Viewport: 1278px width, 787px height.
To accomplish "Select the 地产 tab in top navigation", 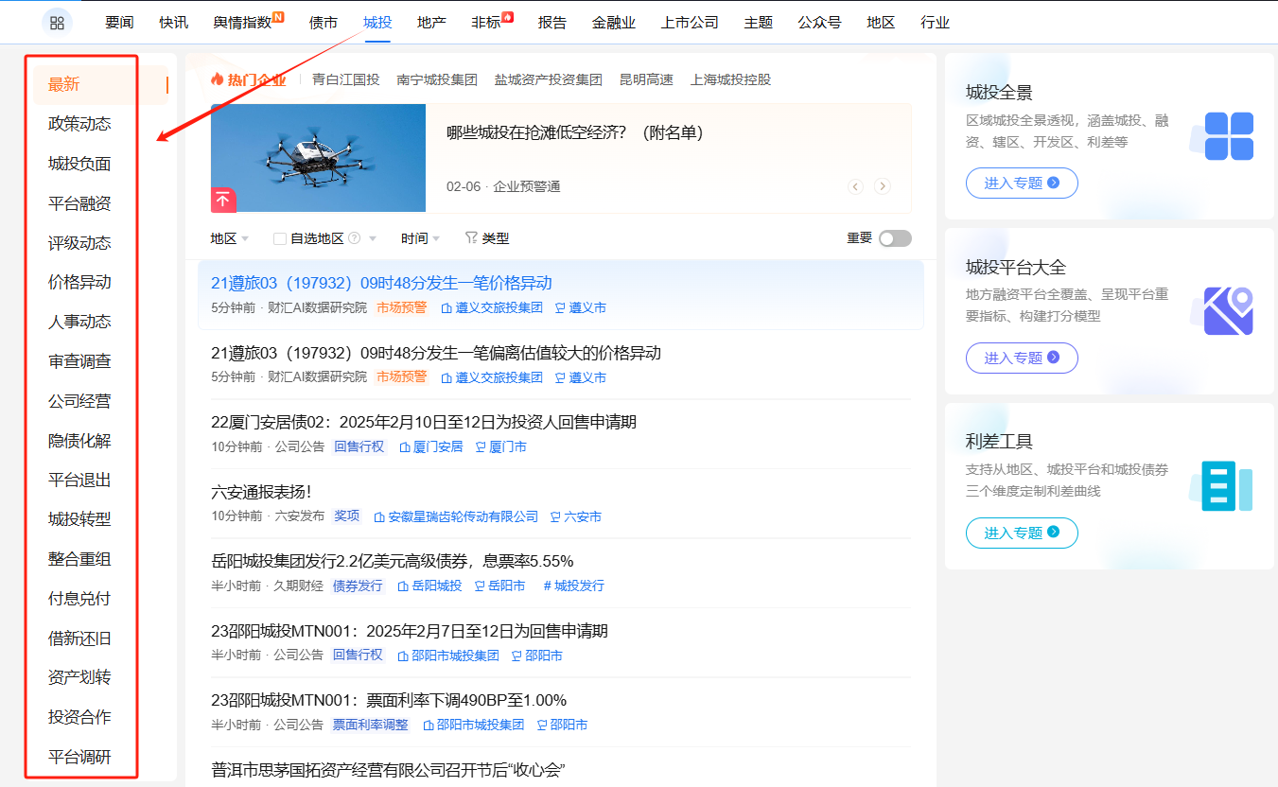I will [431, 22].
